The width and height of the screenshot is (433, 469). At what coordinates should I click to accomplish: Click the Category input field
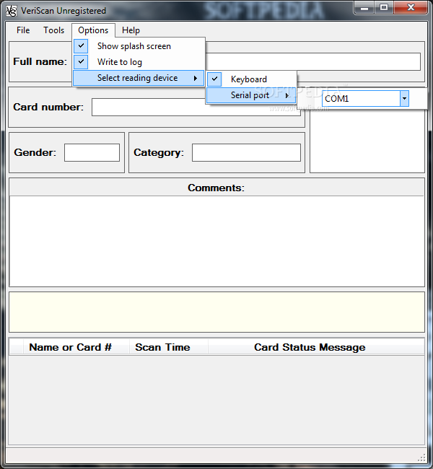point(246,152)
